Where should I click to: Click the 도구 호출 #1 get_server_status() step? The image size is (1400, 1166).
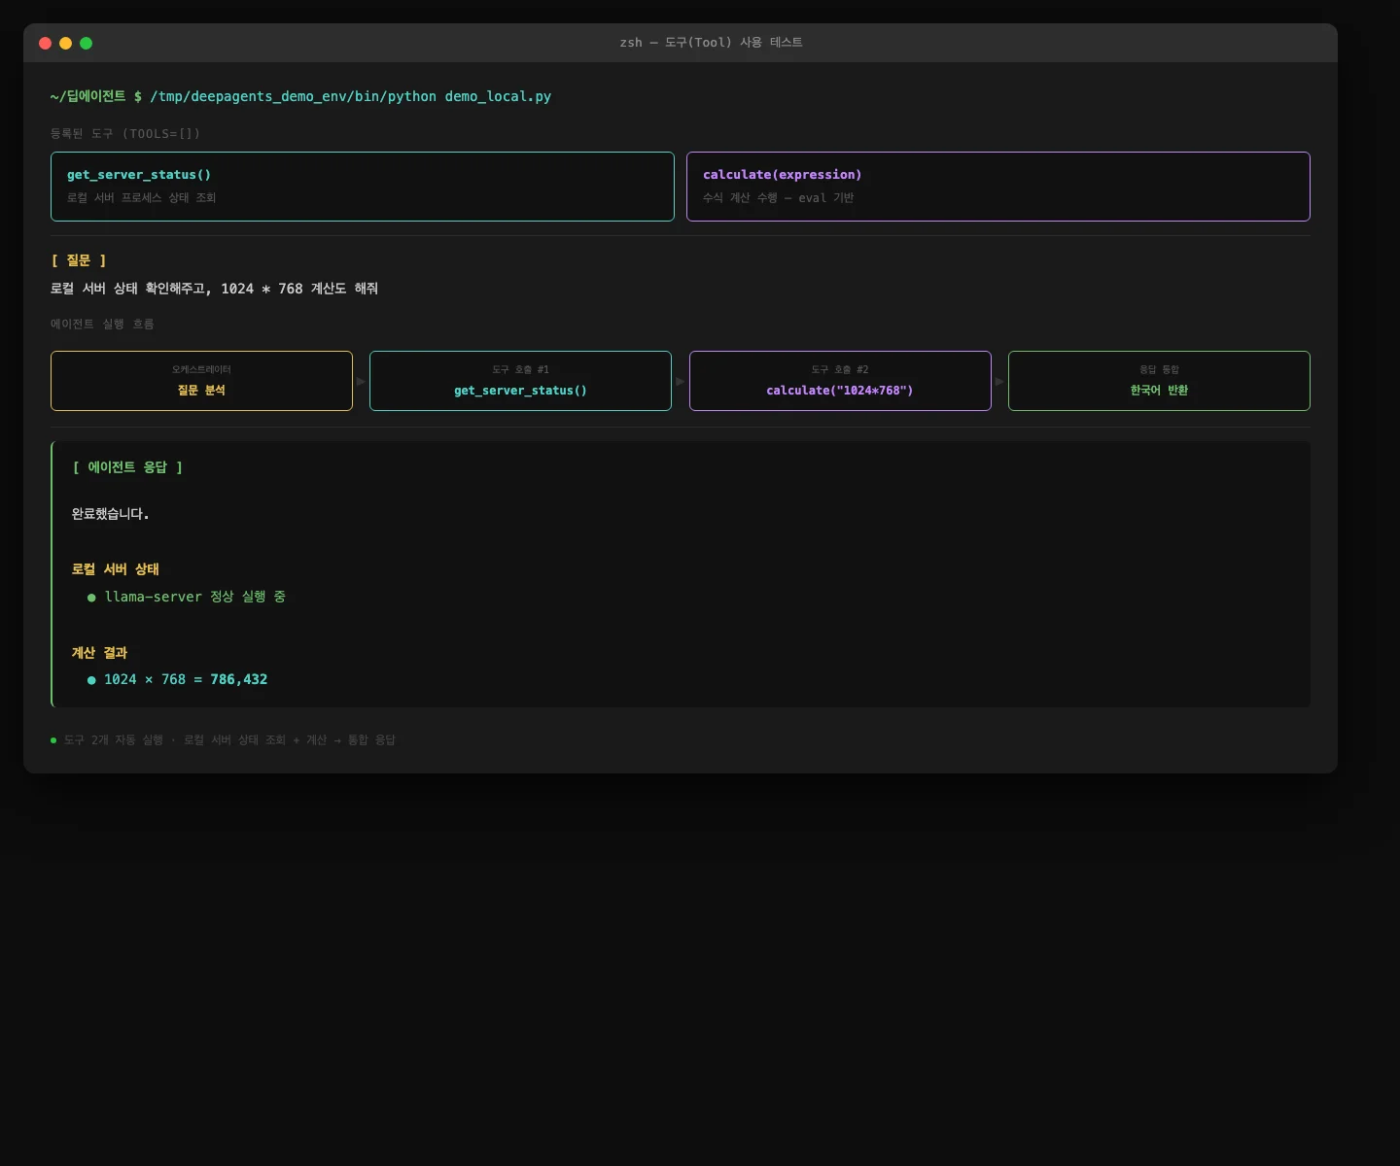(x=520, y=381)
